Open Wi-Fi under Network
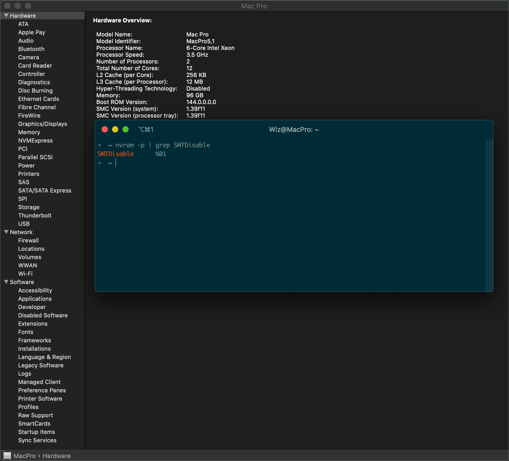The height and width of the screenshot is (461, 509). (x=25, y=274)
